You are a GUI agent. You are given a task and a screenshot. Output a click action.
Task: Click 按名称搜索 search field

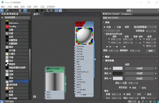point(17,17)
